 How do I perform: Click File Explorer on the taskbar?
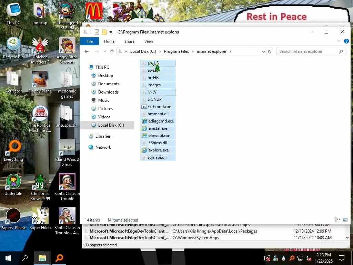[42, 258]
